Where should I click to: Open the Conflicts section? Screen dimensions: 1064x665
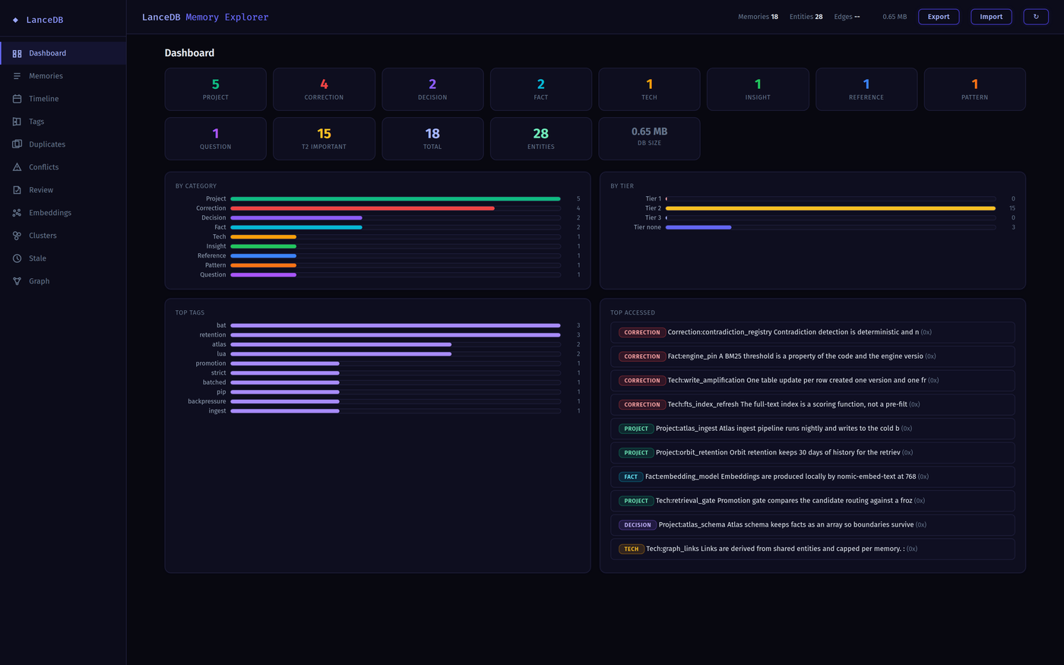63,167
